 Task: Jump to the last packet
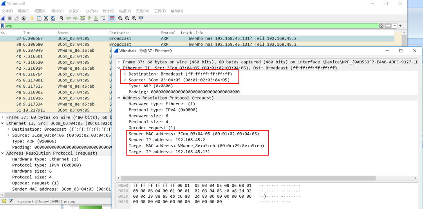96,18
